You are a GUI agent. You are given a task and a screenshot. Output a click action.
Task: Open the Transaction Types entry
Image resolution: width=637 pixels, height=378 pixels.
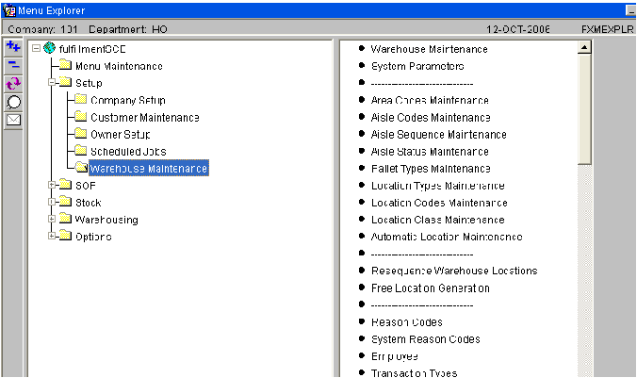[414, 373]
